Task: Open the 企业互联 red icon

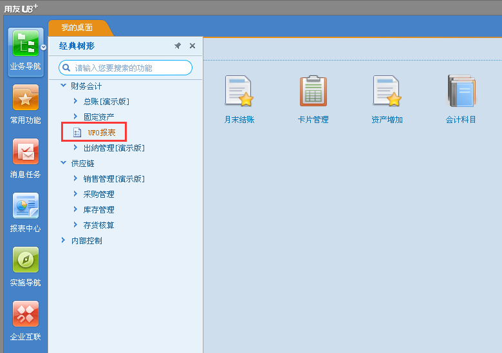Action: 26,314
